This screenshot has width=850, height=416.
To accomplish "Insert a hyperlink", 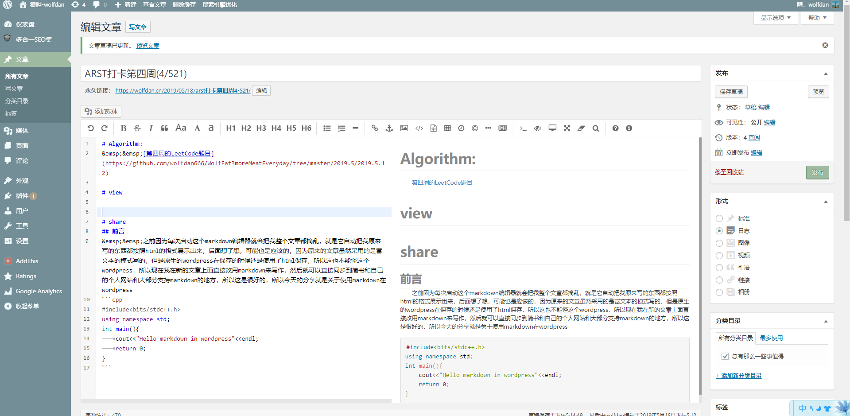I will [375, 128].
